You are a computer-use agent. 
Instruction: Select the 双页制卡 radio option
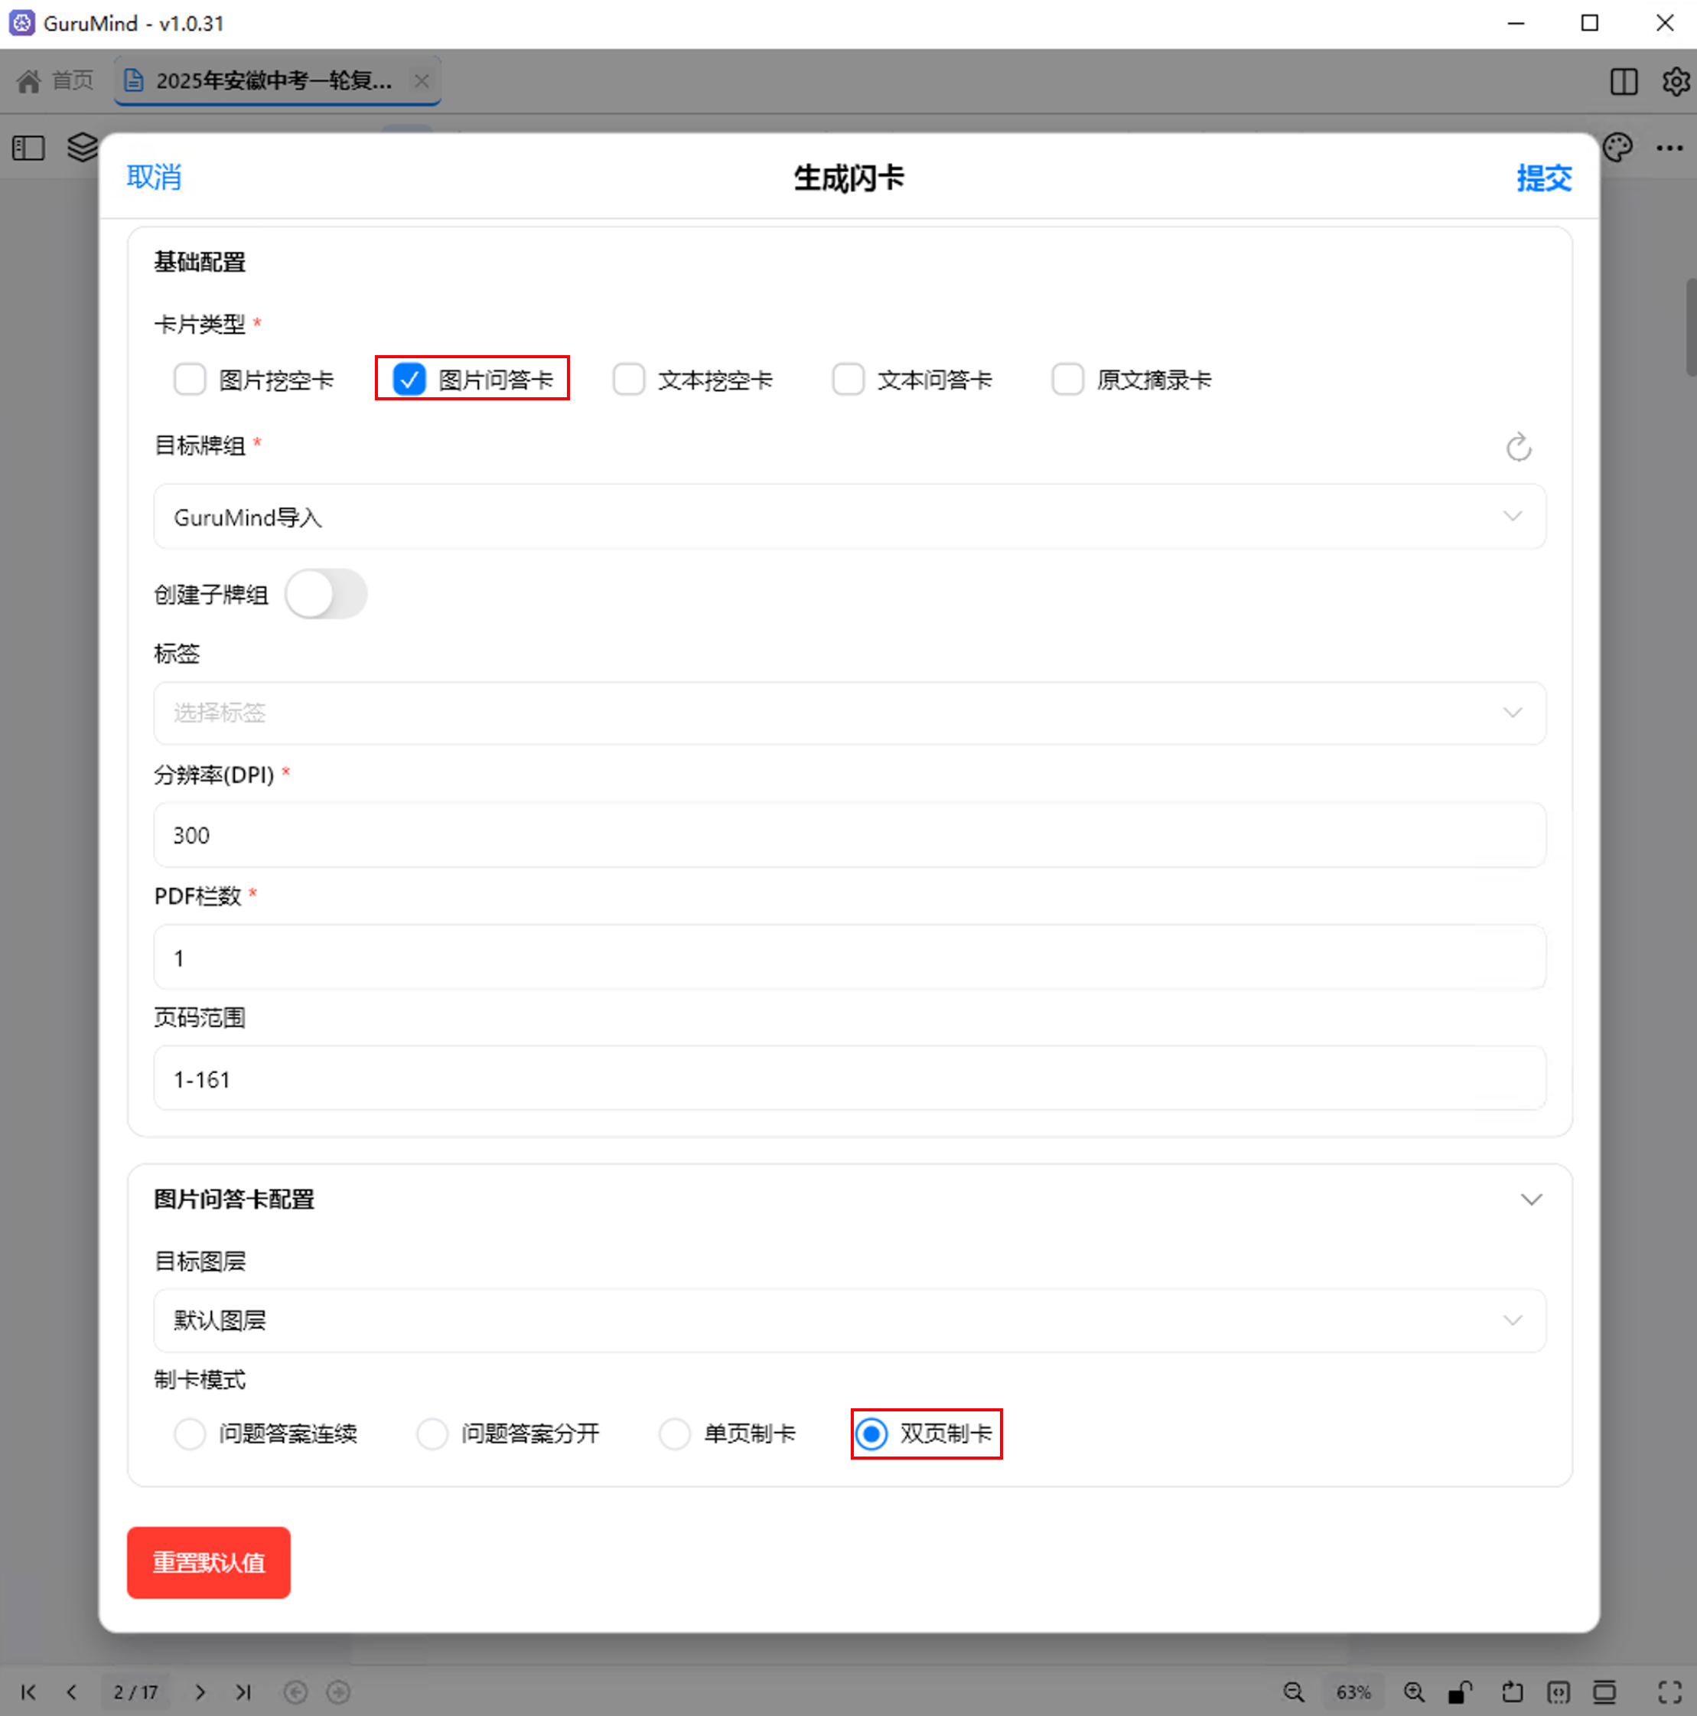(x=871, y=1433)
